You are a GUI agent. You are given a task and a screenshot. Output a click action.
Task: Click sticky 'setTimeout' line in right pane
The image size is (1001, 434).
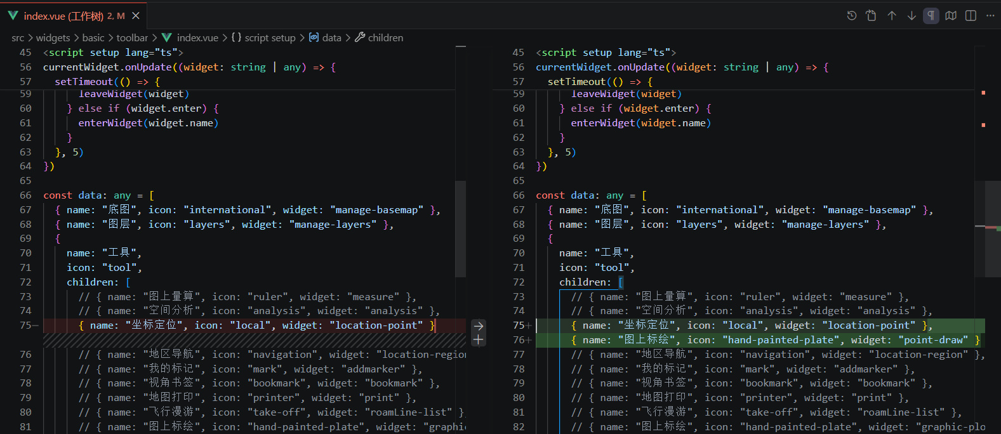tap(600, 82)
